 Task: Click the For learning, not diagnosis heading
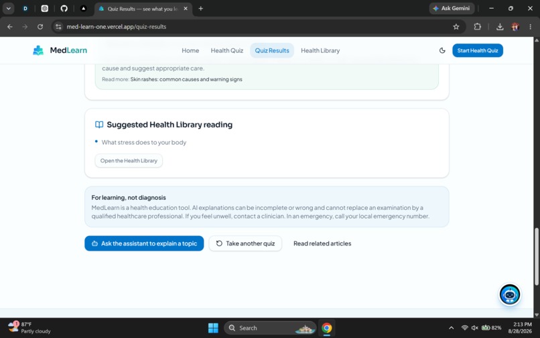coord(129,198)
